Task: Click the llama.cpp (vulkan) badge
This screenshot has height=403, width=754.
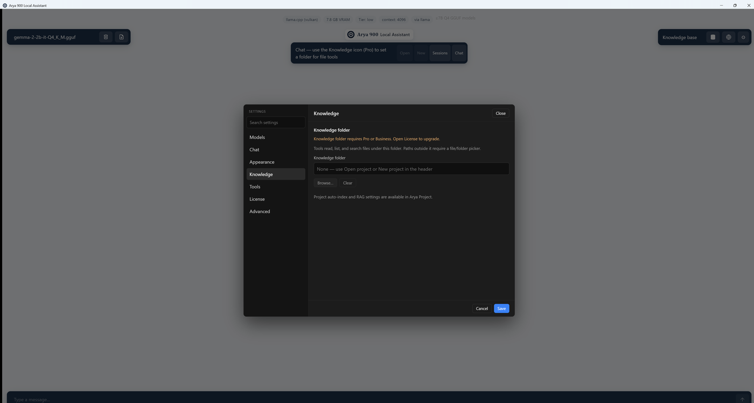Action: tap(302, 19)
